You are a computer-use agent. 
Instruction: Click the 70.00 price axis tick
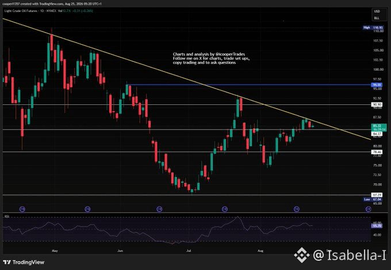pyautogui.click(x=378, y=185)
